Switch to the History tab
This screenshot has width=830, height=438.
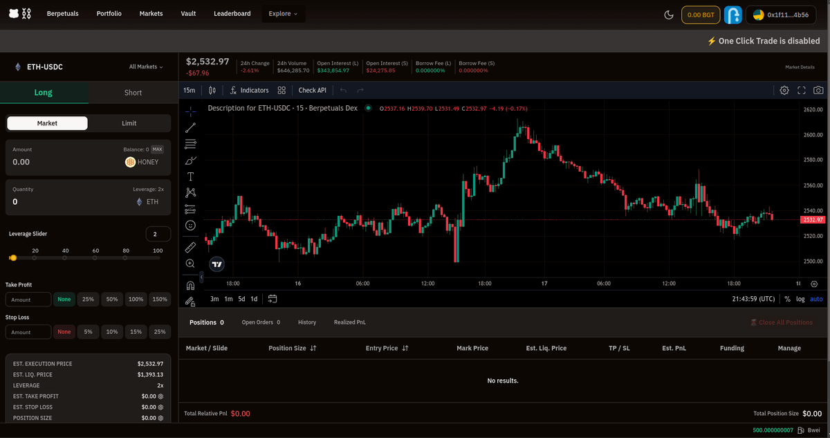point(307,322)
